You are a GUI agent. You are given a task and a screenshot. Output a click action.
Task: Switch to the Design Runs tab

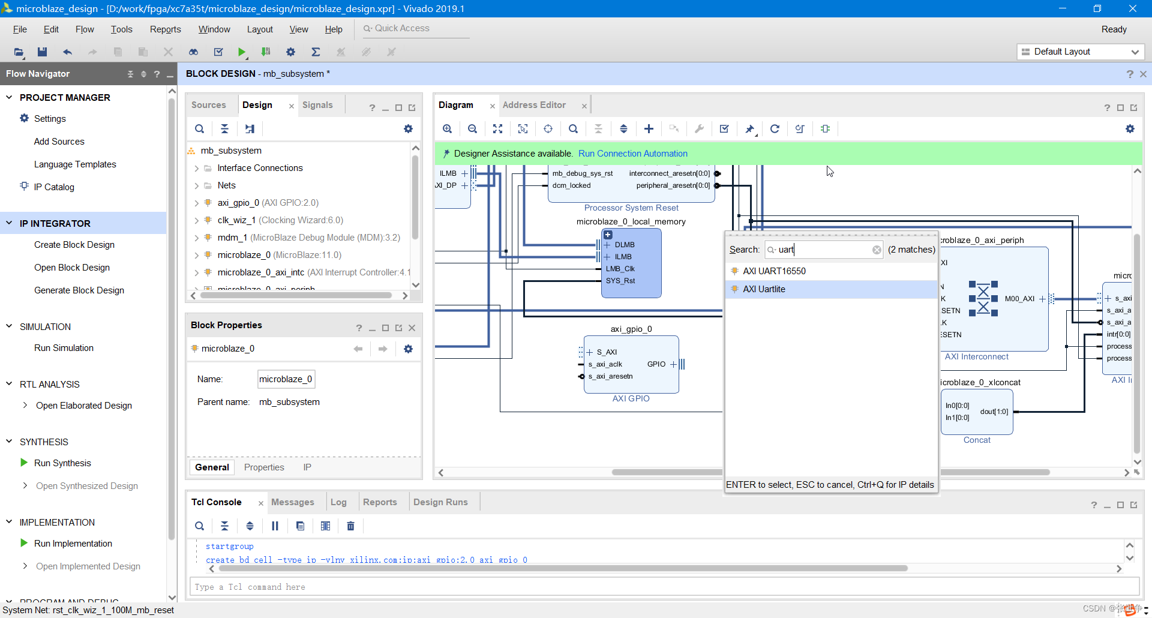coord(440,502)
